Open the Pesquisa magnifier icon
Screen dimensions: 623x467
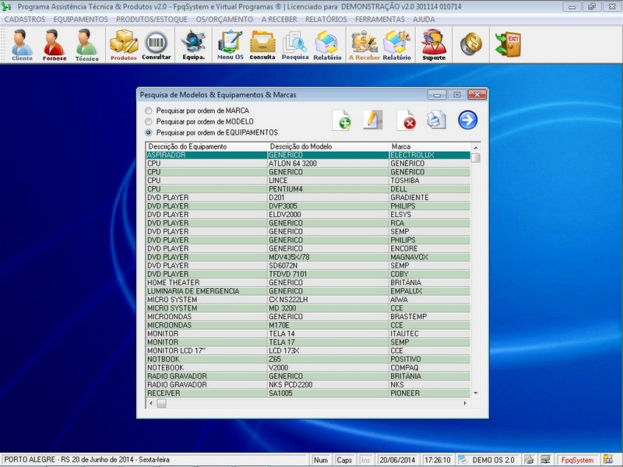[x=295, y=45]
